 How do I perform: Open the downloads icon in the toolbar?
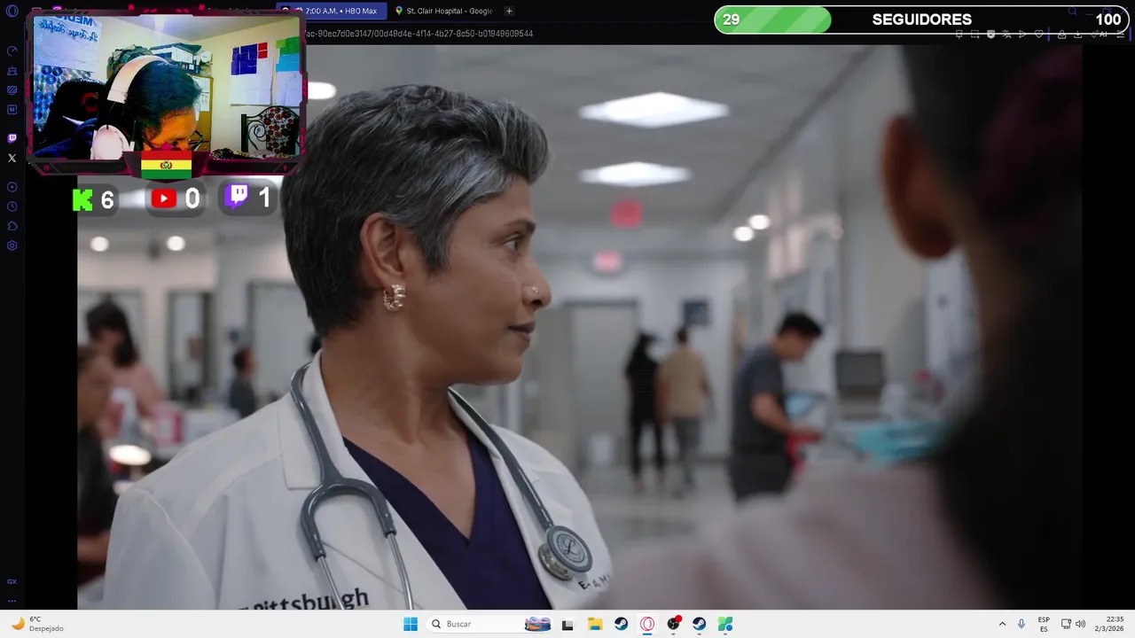pos(1077,34)
